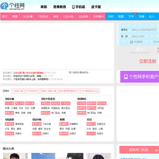Viewport: 159px width, 159px height.
Task: Click the 登录 button
Action: [140, 49]
